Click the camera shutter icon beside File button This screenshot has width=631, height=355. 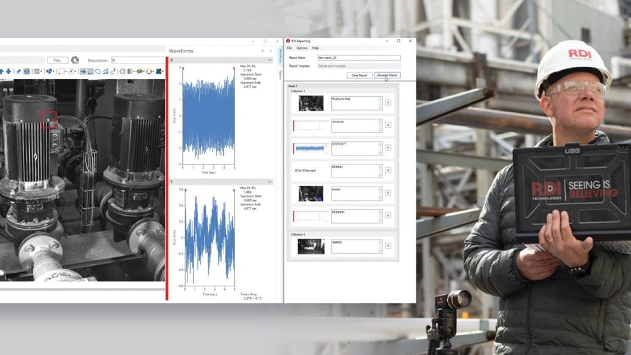(75, 60)
